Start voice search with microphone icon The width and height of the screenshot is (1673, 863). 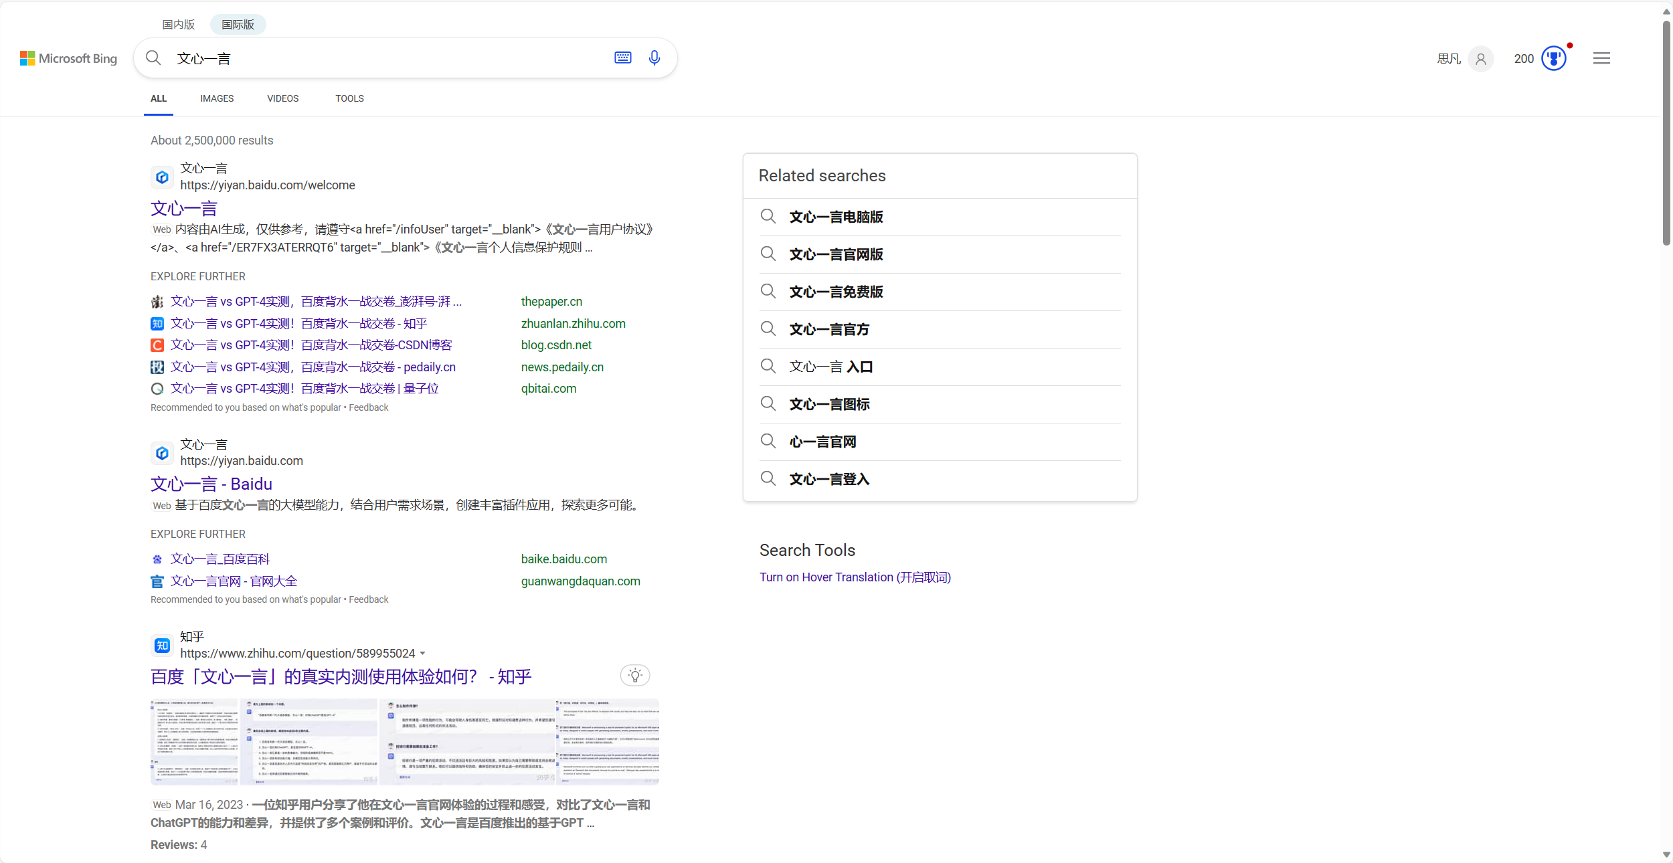tap(654, 58)
